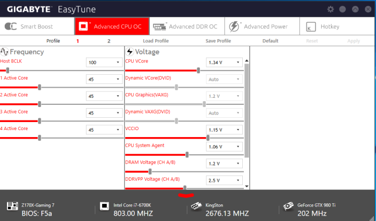376x221 pixels.
Task: Click the VCCIO slider handle
Action: pyautogui.click(x=208, y=138)
